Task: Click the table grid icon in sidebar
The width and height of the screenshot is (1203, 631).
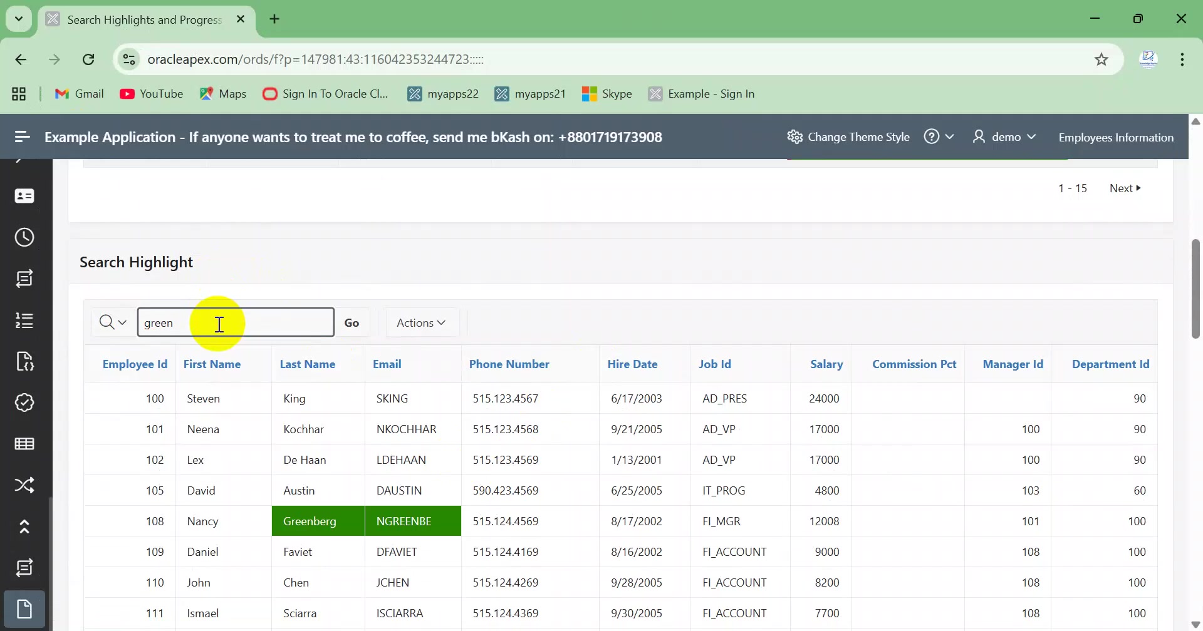Action: tap(24, 444)
